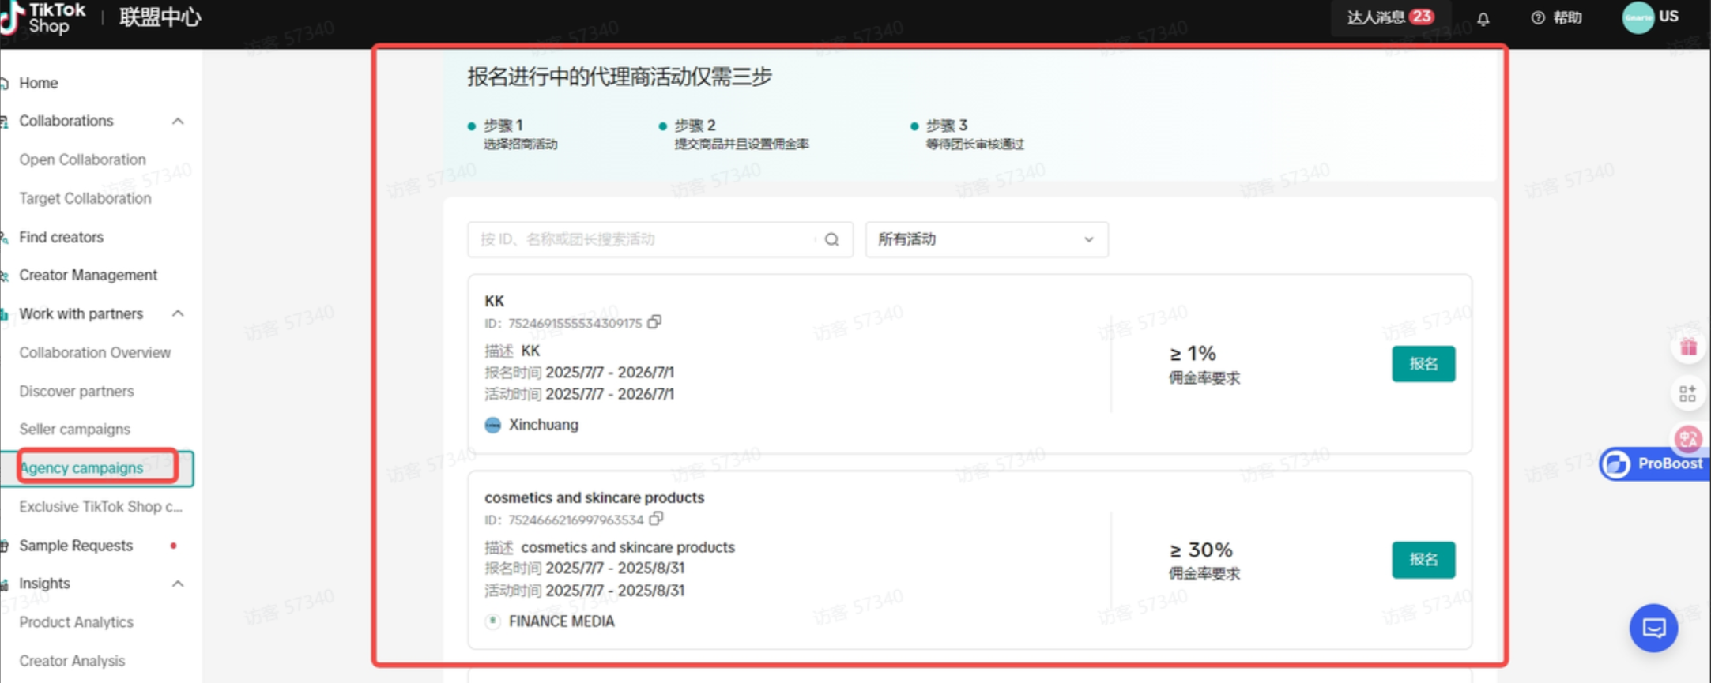
Task: Click 报名 for the KK campaign
Action: [1423, 363]
